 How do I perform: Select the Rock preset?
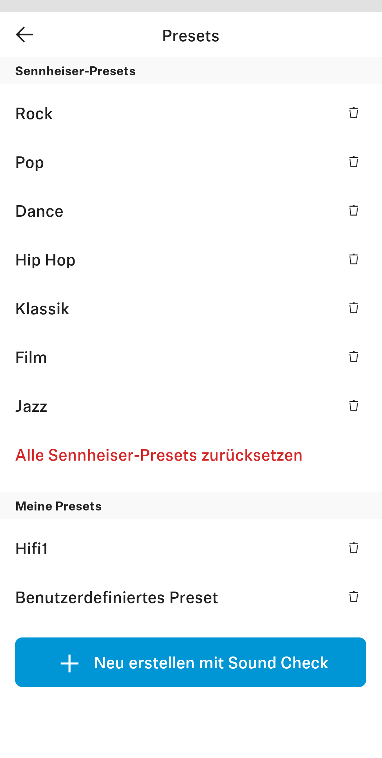(34, 114)
